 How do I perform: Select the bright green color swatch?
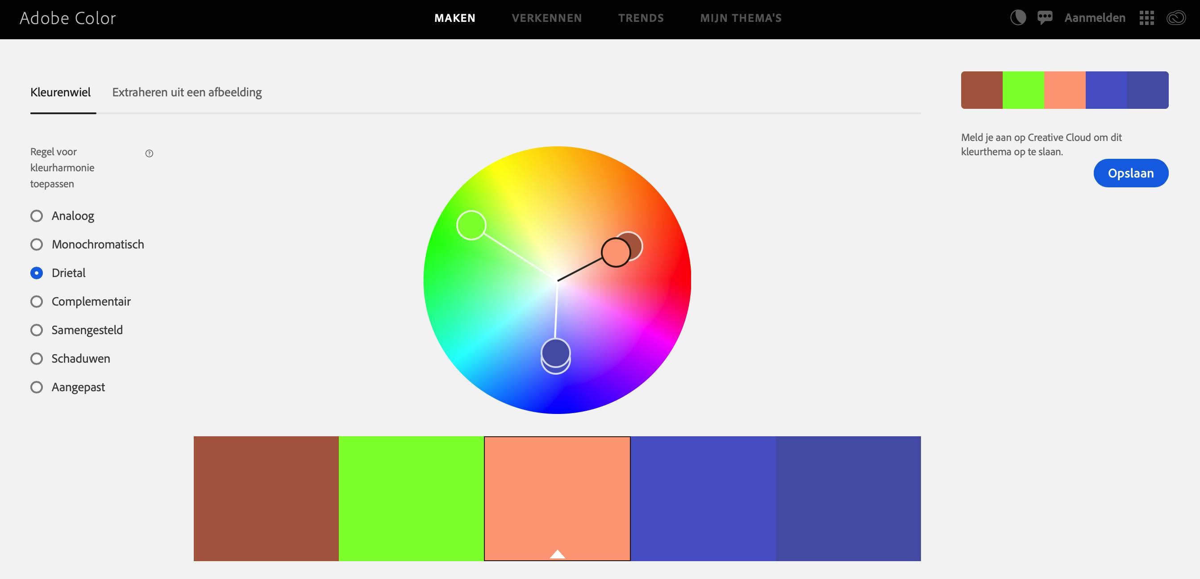411,498
